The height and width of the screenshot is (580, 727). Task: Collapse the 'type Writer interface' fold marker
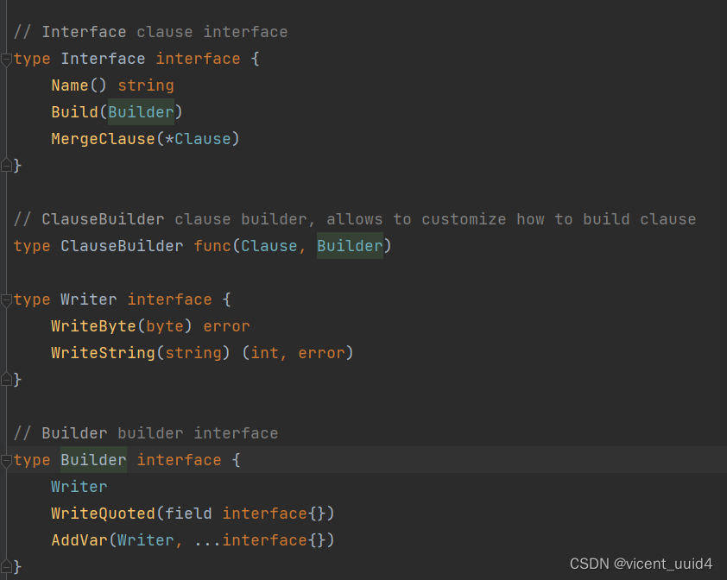pos(6,300)
